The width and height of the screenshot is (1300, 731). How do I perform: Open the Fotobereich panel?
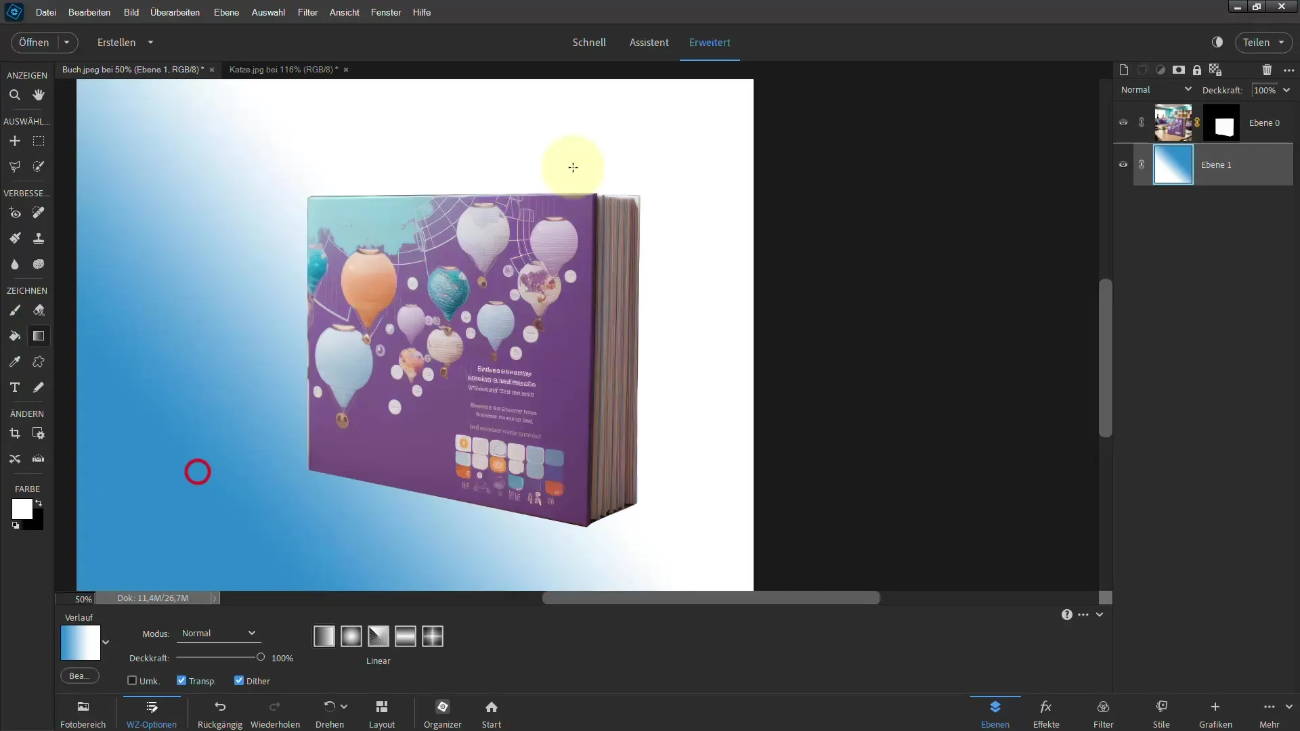pos(83,714)
